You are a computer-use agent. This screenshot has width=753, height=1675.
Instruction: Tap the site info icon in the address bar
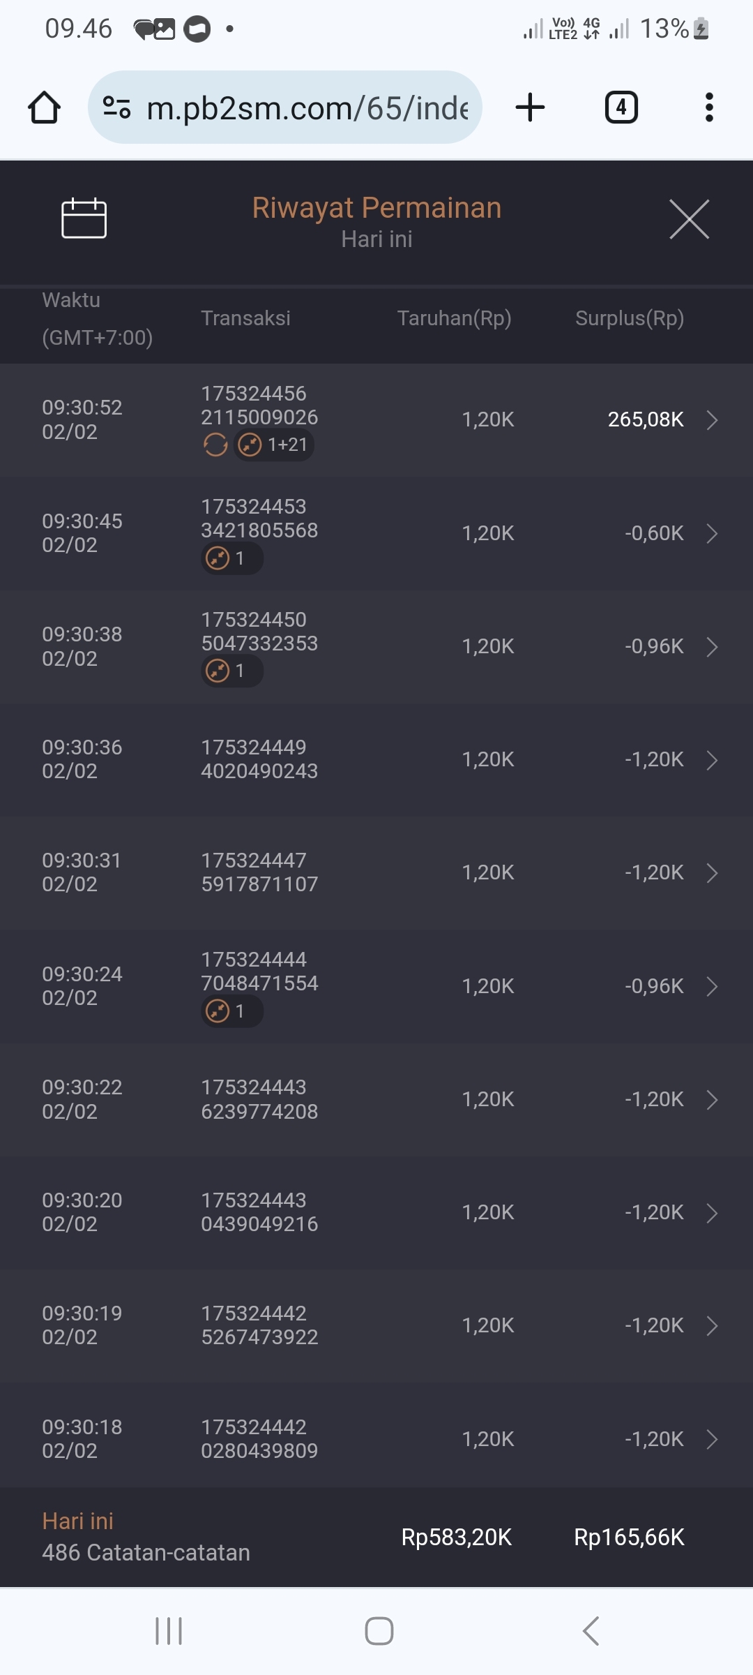(116, 107)
